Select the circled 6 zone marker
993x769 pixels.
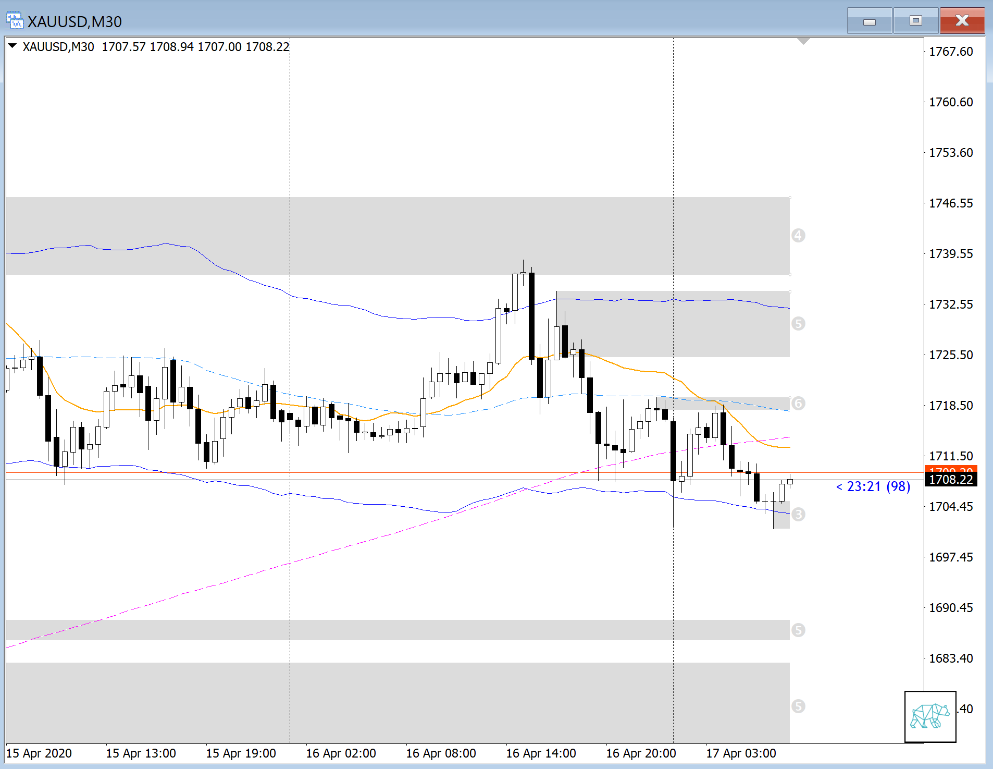(x=798, y=403)
